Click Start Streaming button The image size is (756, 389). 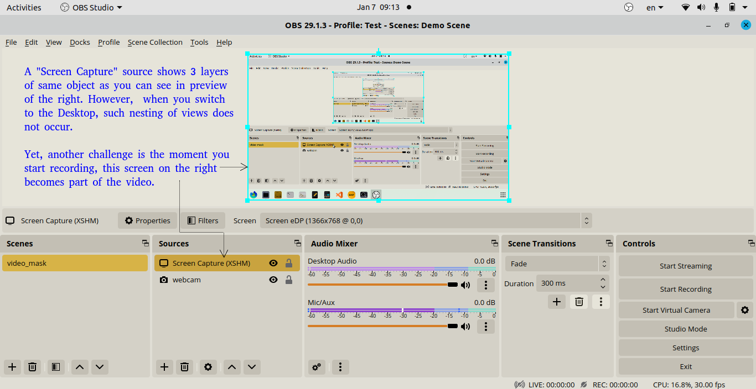686,266
